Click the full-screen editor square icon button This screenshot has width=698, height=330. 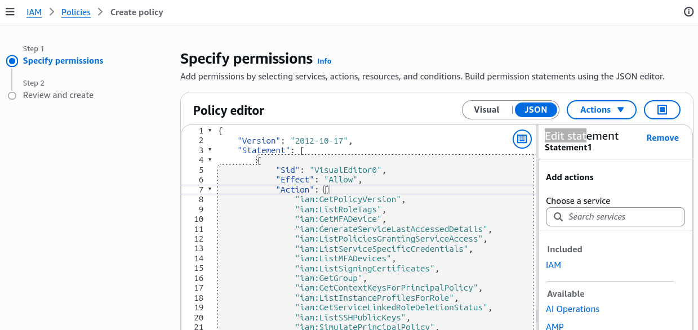point(662,110)
